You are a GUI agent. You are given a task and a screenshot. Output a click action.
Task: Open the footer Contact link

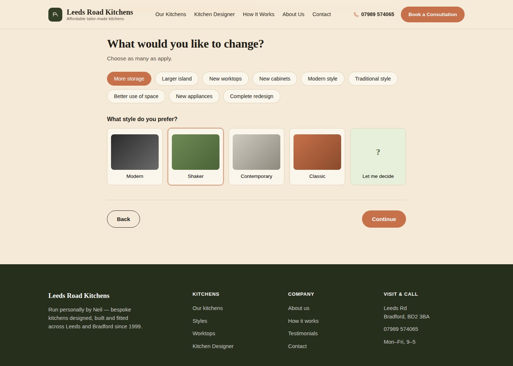pyautogui.click(x=297, y=346)
